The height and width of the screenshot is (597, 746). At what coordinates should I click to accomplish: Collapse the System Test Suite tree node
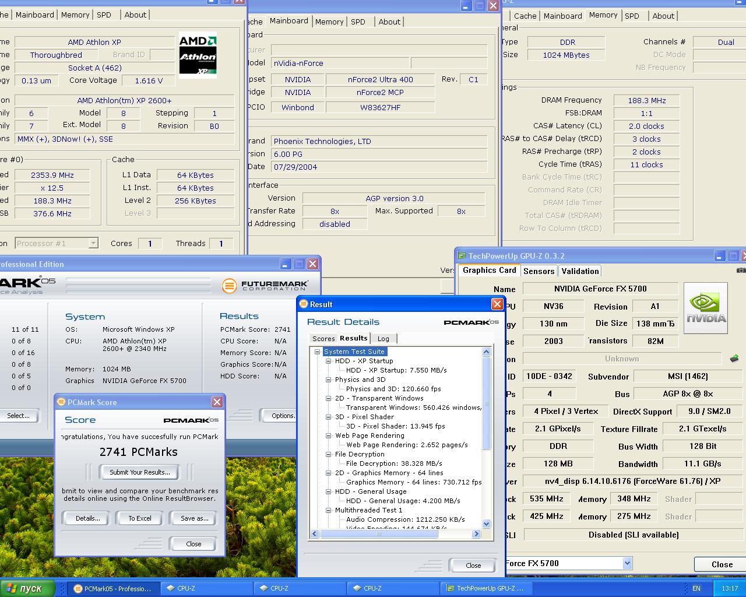click(318, 352)
